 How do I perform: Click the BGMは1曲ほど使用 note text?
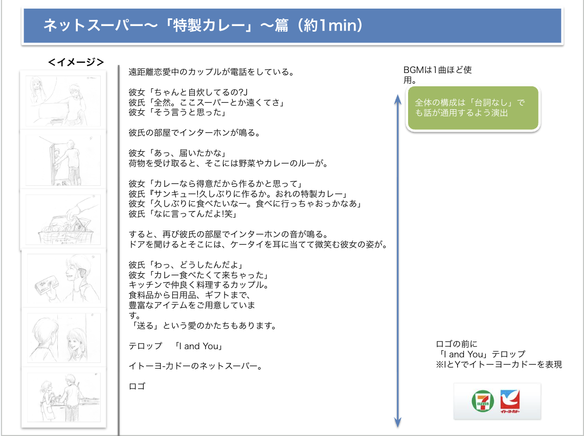click(437, 75)
